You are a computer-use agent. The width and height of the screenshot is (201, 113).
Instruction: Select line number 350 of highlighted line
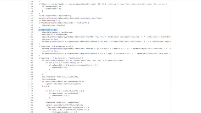tap(32, 30)
